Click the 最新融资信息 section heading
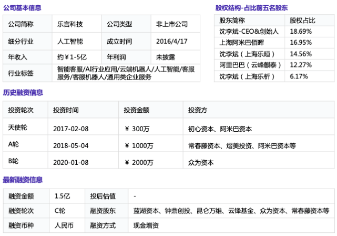 22,180
